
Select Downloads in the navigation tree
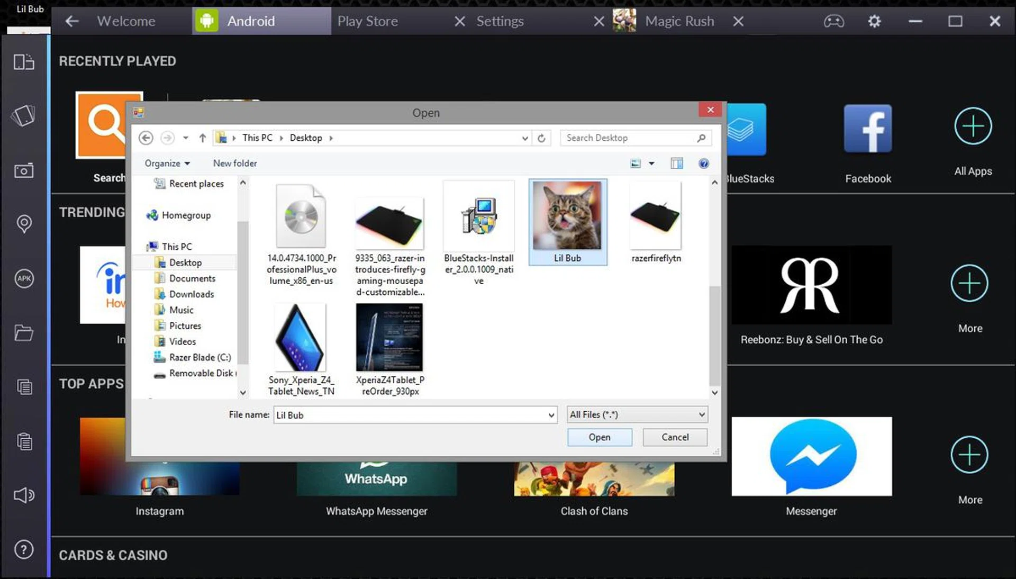[191, 294]
